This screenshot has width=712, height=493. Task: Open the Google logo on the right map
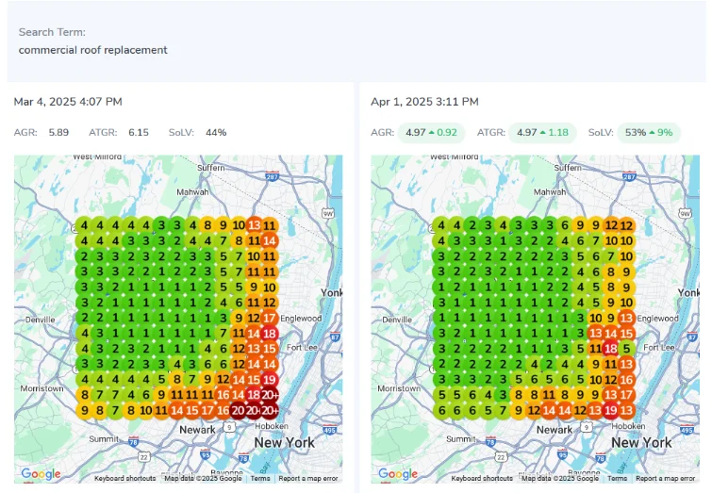398,474
